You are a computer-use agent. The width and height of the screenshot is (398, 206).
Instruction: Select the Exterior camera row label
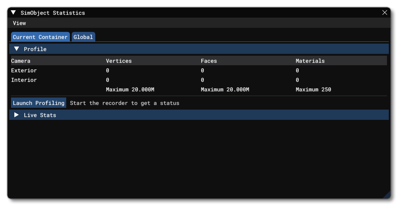pos(24,70)
